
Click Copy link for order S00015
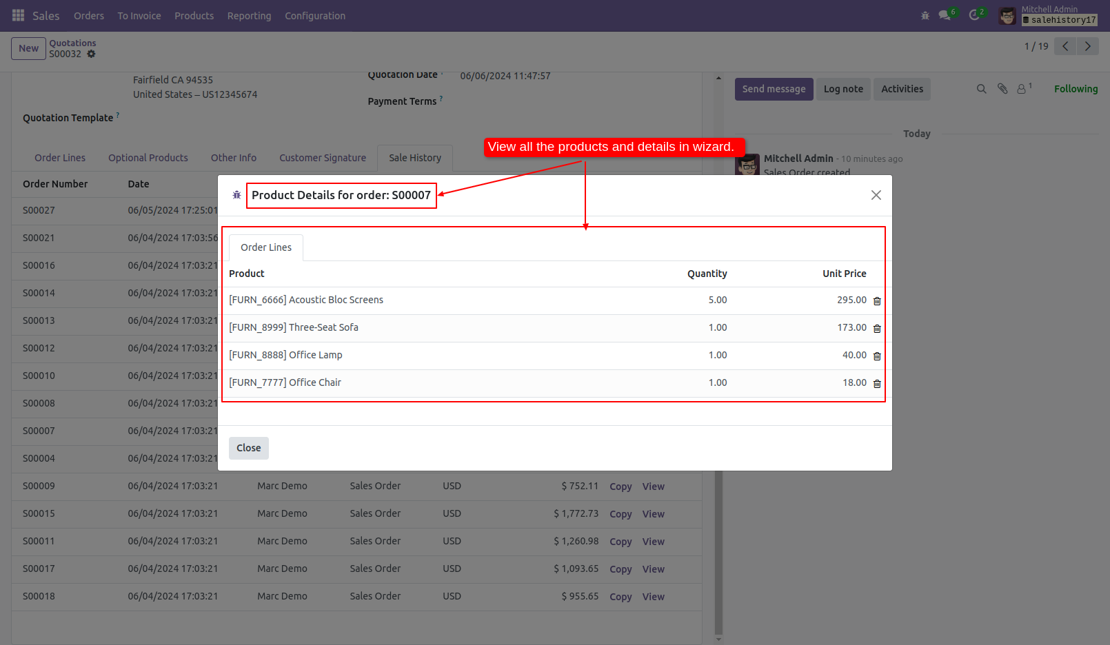620,514
